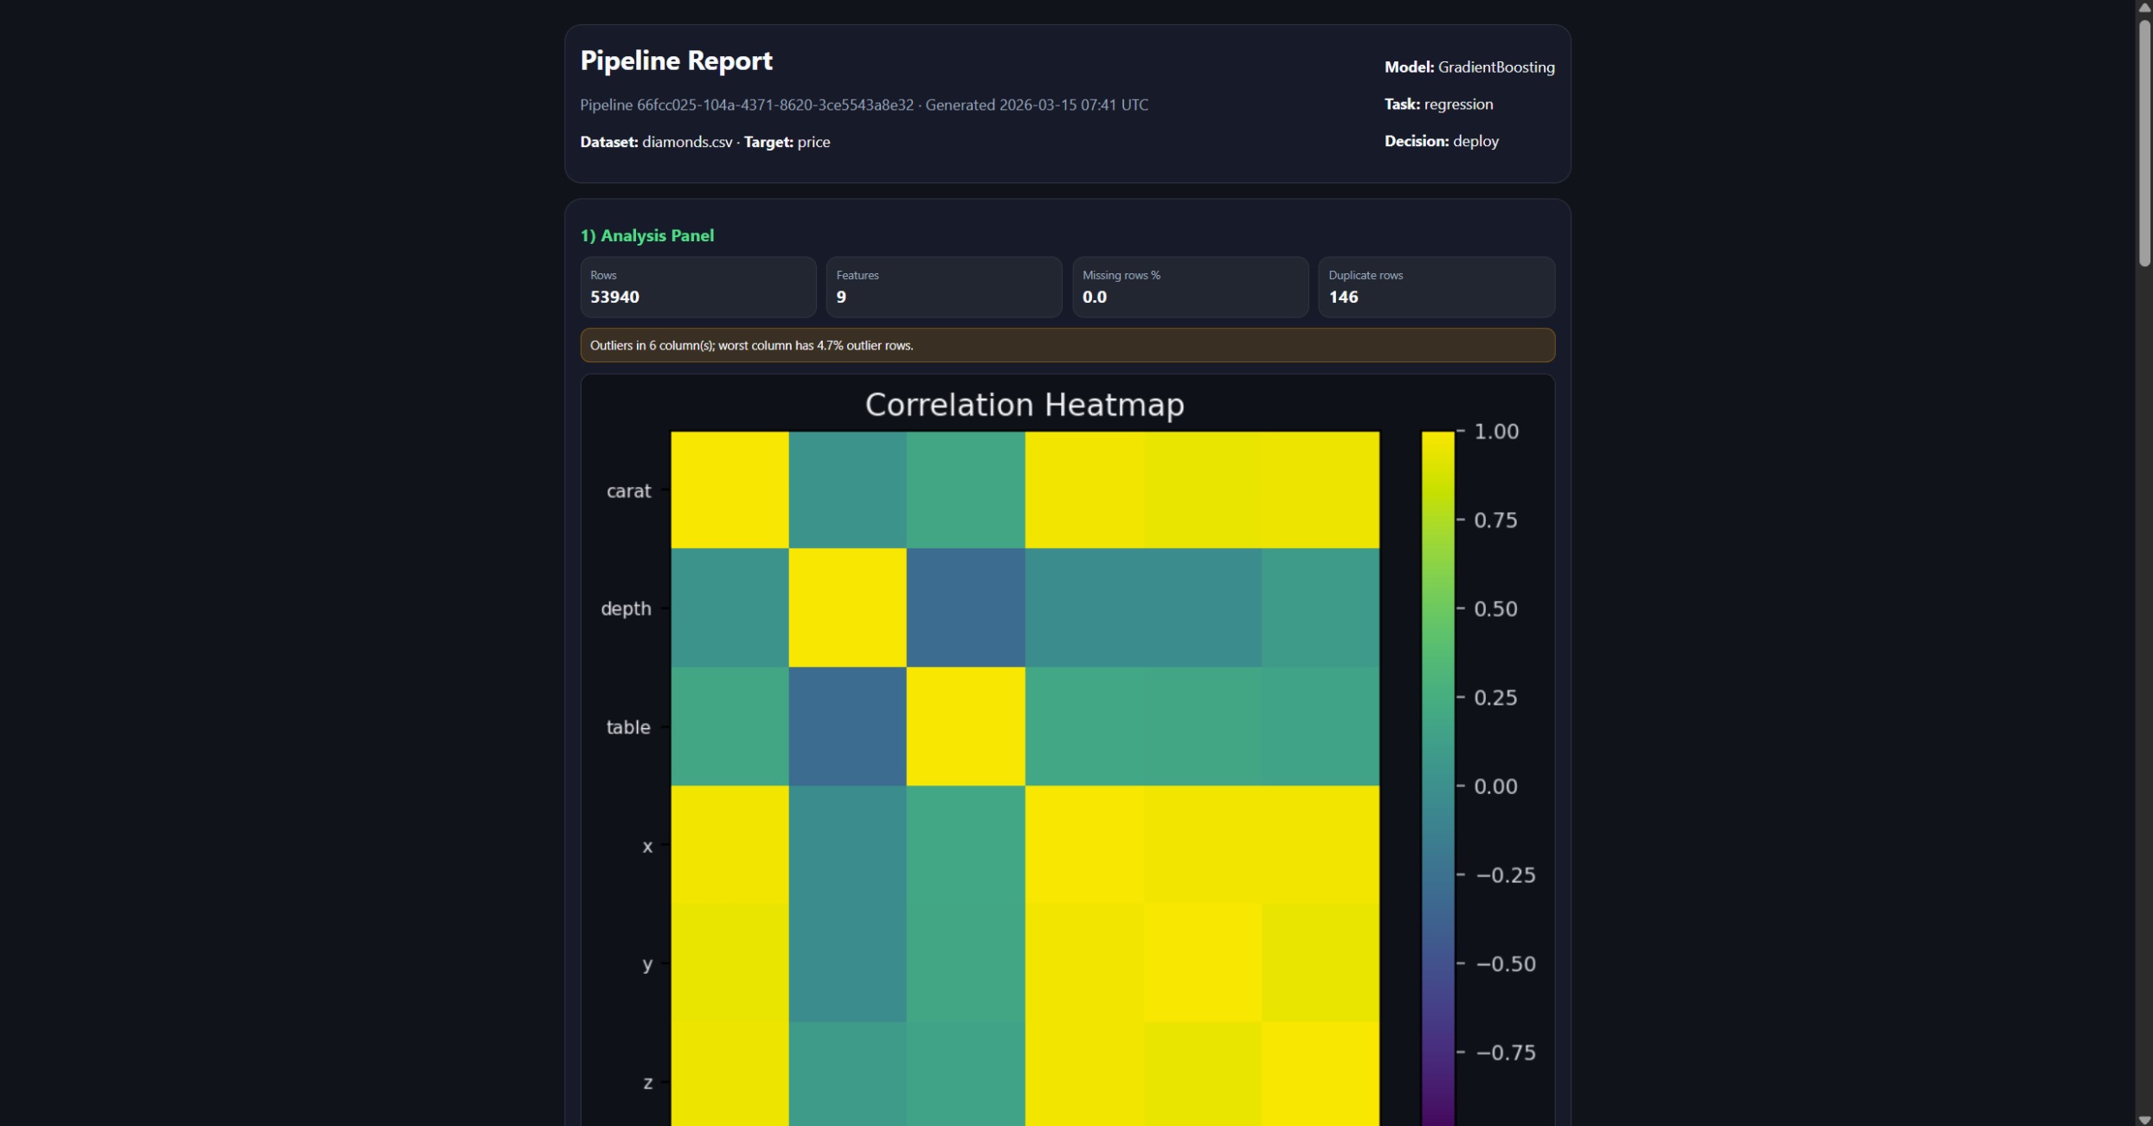Click the depth-table heatmap cell

coord(966,608)
